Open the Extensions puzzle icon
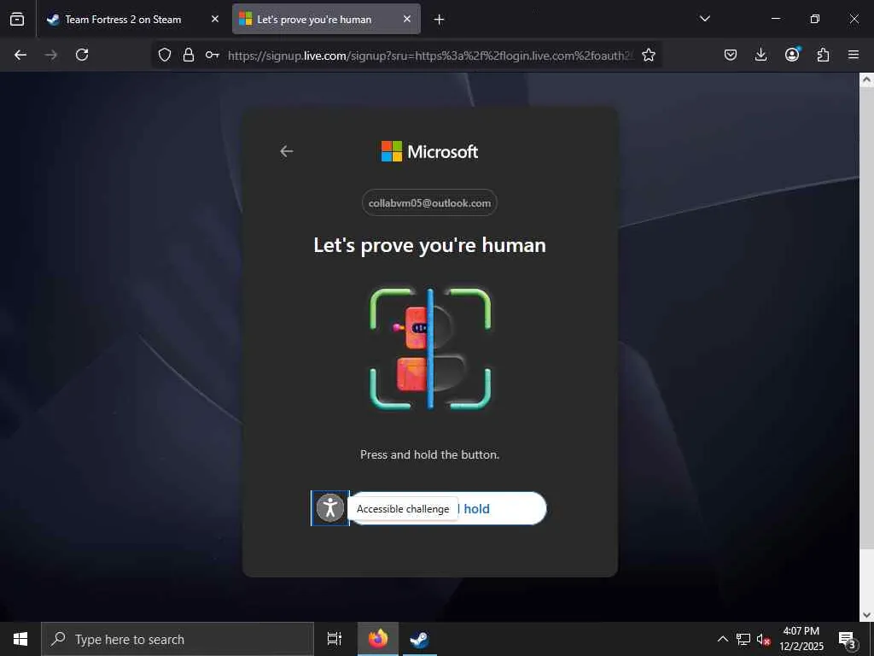Screen dimensions: 874x656 click(x=823, y=55)
